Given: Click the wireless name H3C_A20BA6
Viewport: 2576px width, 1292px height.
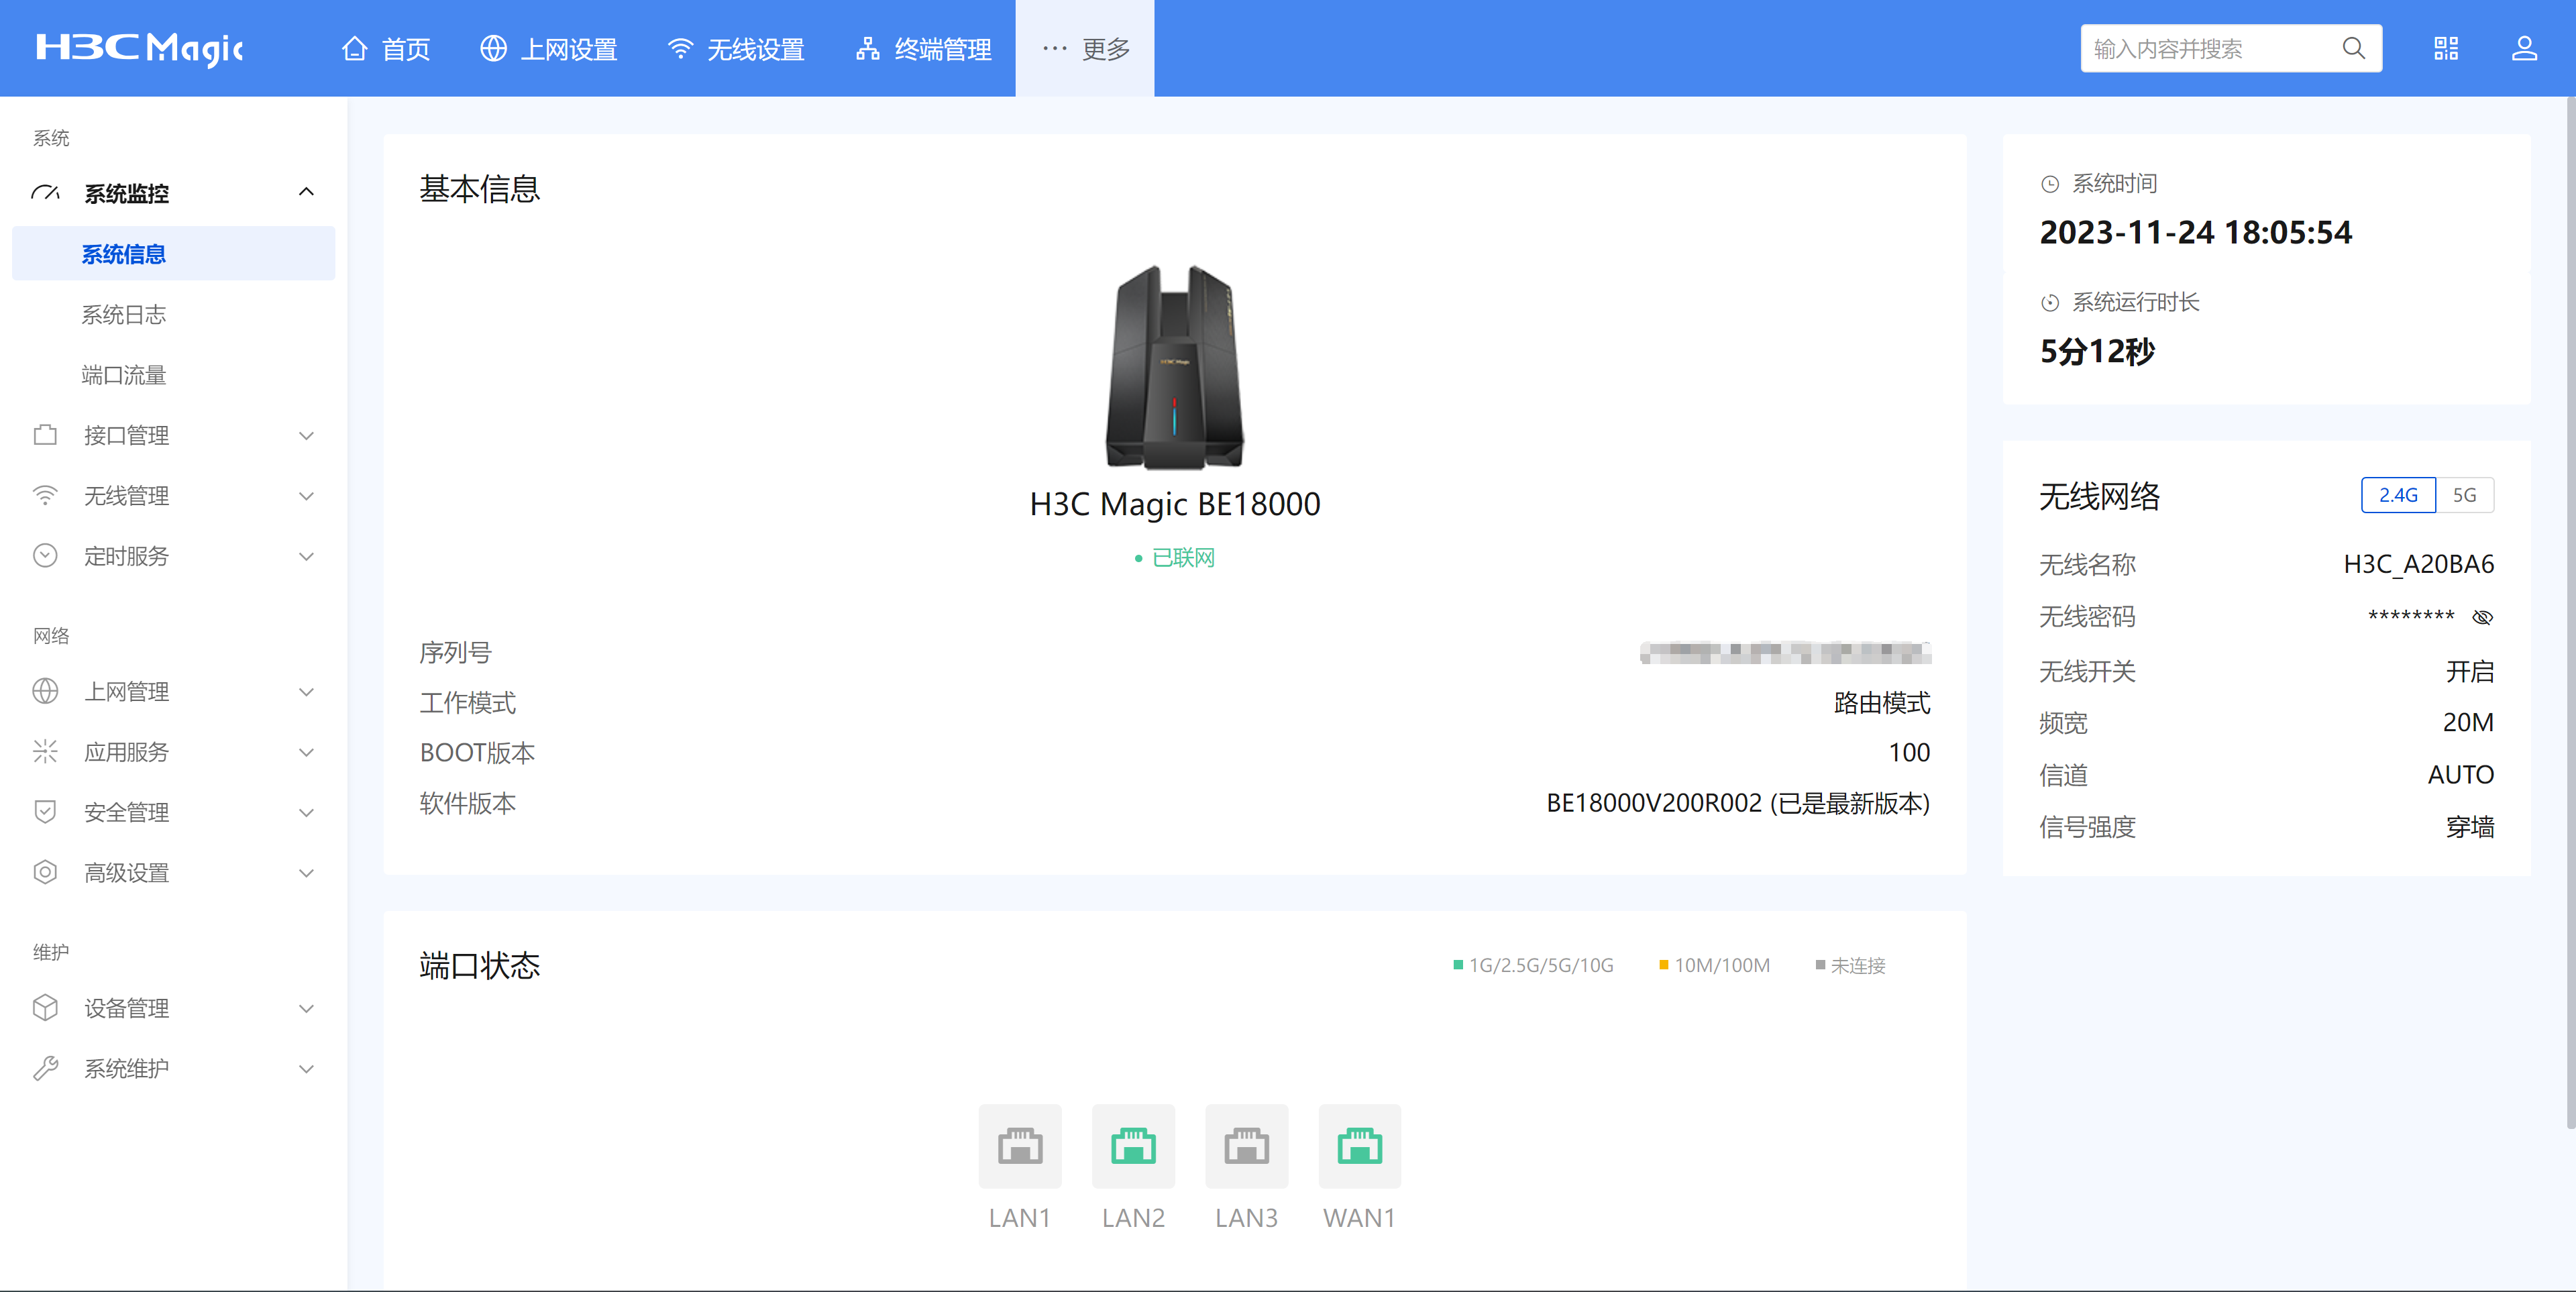Looking at the screenshot, I should pyautogui.click(x=2419, y=564).
